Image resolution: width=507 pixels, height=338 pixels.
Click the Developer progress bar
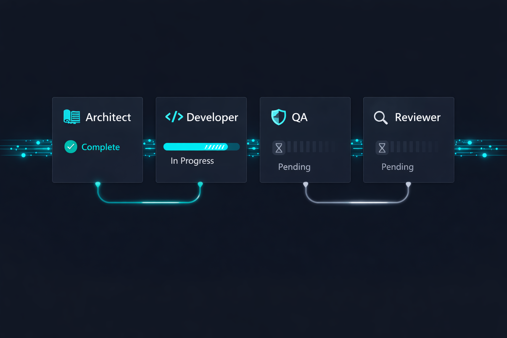click(201, 147)
